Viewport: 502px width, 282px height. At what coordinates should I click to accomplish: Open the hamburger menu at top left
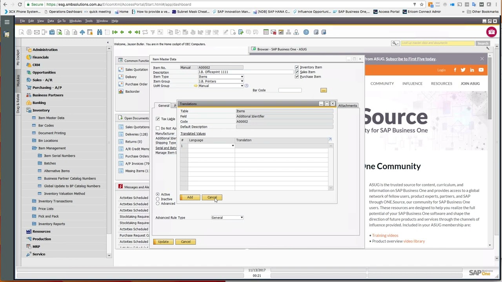[7, 22]
